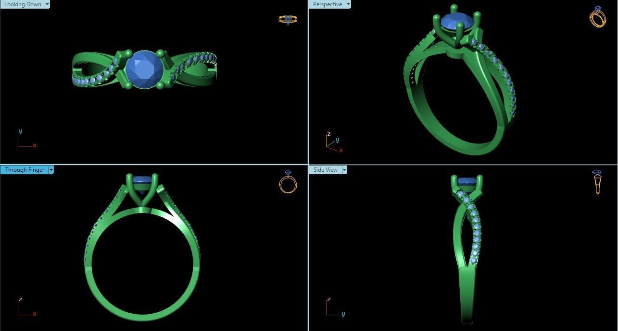Click the orange ring icon in Side View viewport
This screenshot has height=331, width=618.
click(597, 182)
